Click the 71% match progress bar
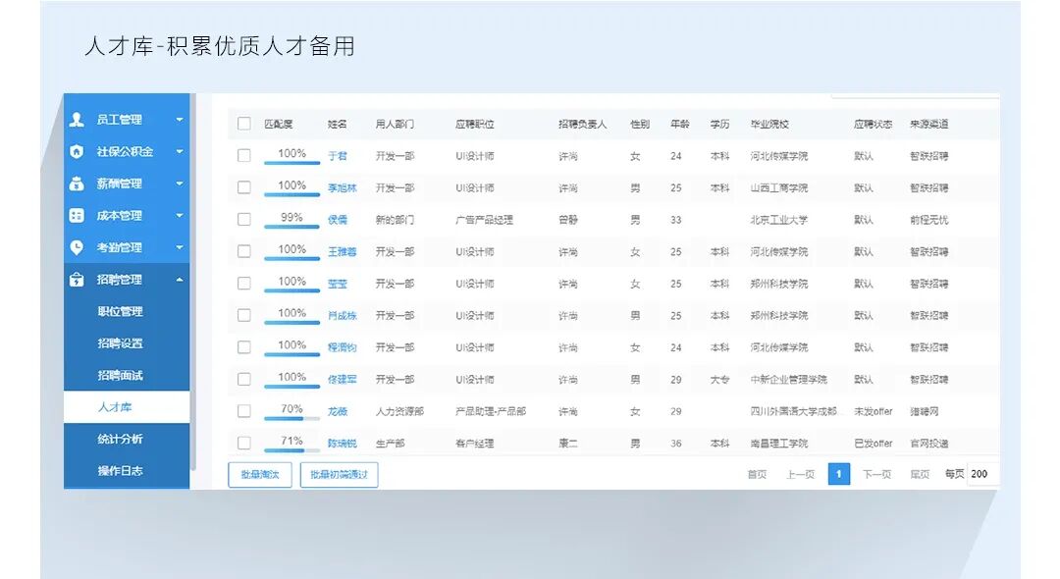1060x579 pixels. pyautogui.click(x=291, y=450)
